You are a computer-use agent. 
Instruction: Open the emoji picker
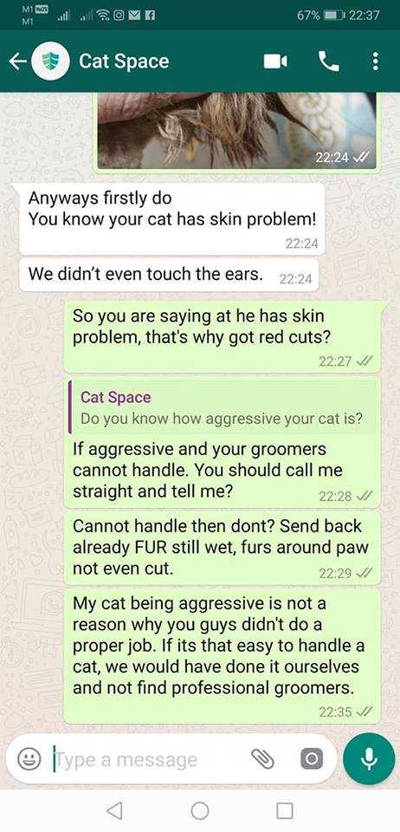click(29, 759)
